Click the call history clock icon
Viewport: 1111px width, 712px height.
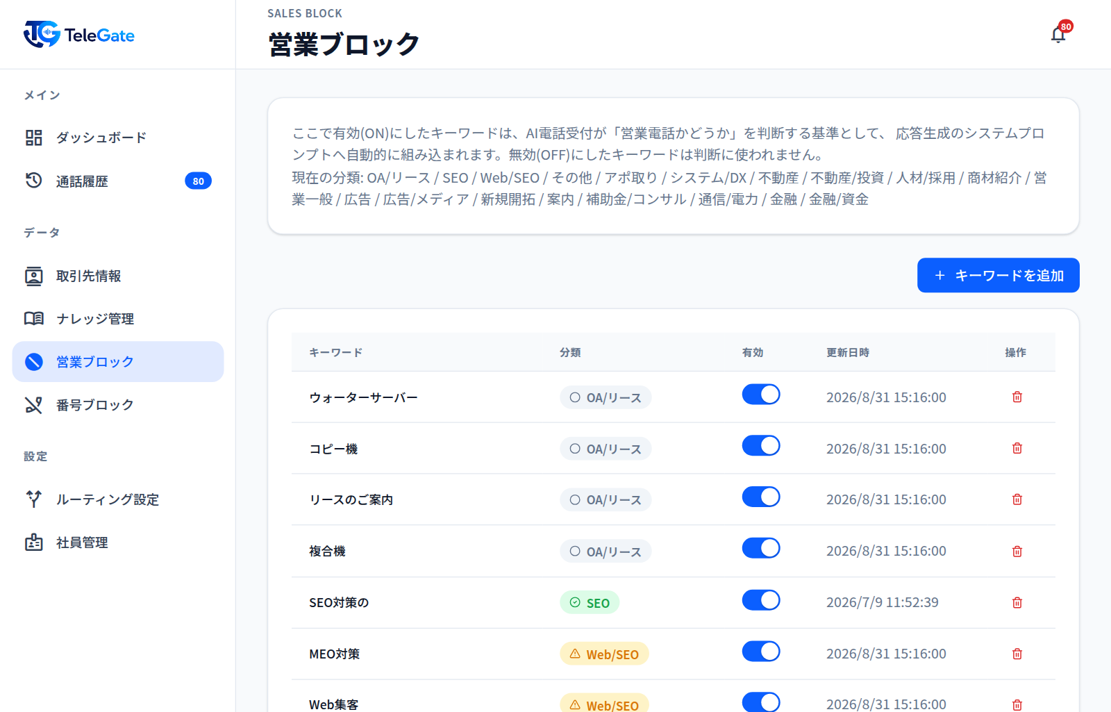34,181
